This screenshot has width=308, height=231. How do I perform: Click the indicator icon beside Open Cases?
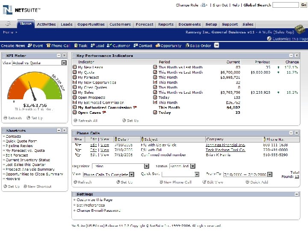coord(74,113)
